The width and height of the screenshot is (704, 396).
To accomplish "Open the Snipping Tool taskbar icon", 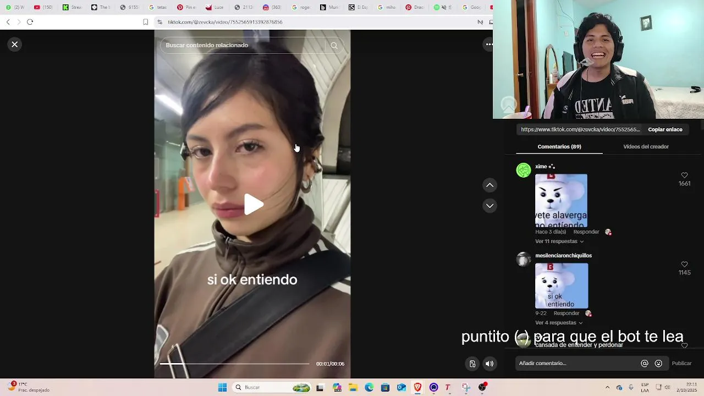I will pyautogui.click(x=466, y=388).
